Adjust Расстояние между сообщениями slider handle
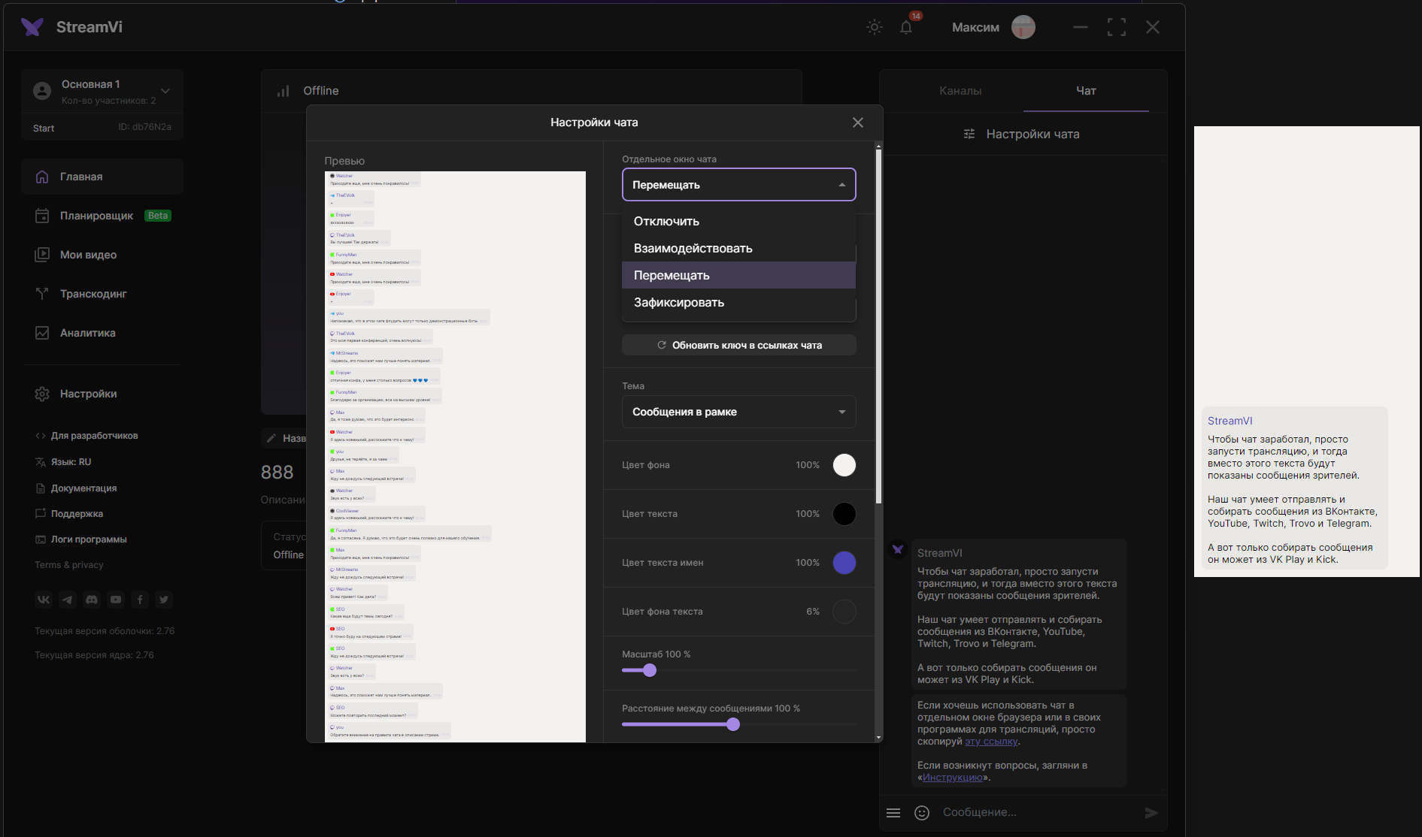The image size is (1422, 837). point(733,724)
